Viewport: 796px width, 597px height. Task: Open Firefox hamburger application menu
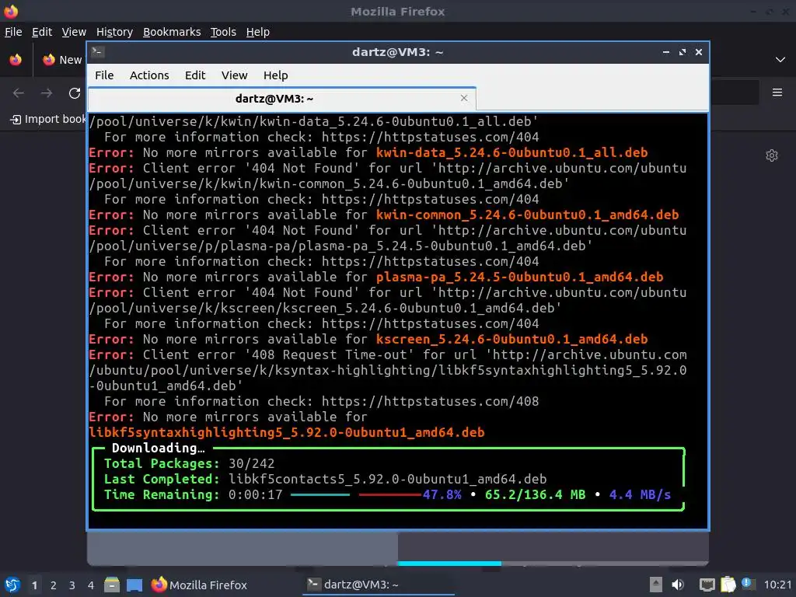tap(777, 93)
